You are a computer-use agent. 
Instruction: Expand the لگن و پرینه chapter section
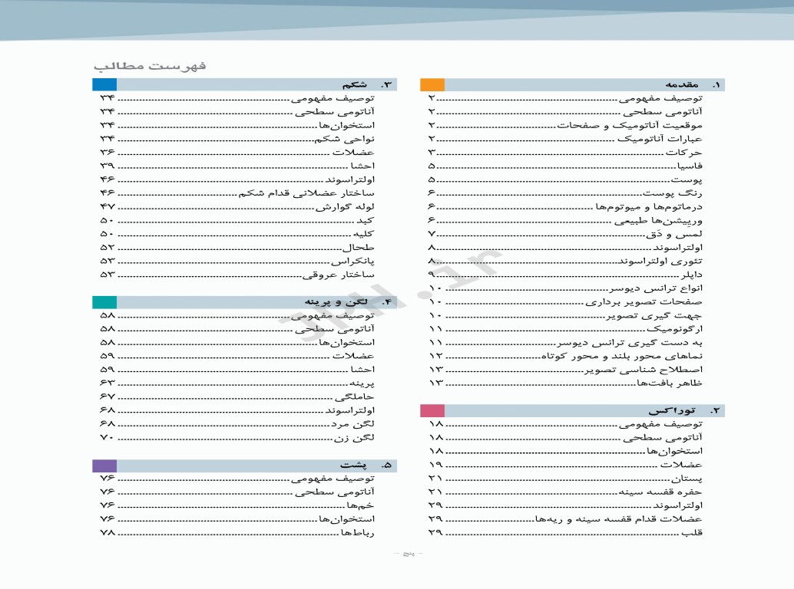tap(246, 301)
